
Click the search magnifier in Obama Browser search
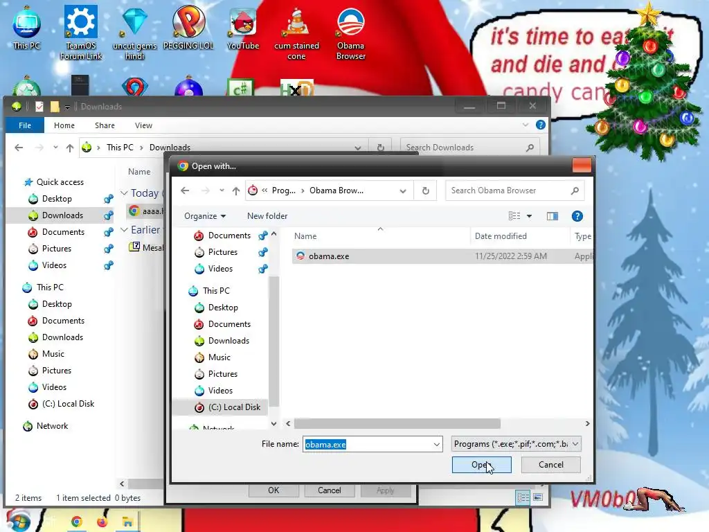pos(575,190)
